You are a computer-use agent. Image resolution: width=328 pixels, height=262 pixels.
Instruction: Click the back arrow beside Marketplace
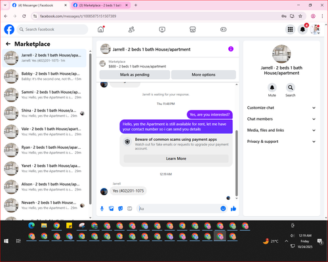coord(8,44)
